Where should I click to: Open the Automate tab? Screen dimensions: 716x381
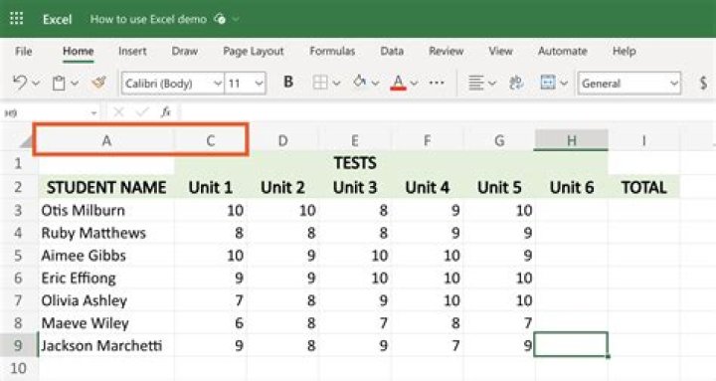tap(562, 51)
